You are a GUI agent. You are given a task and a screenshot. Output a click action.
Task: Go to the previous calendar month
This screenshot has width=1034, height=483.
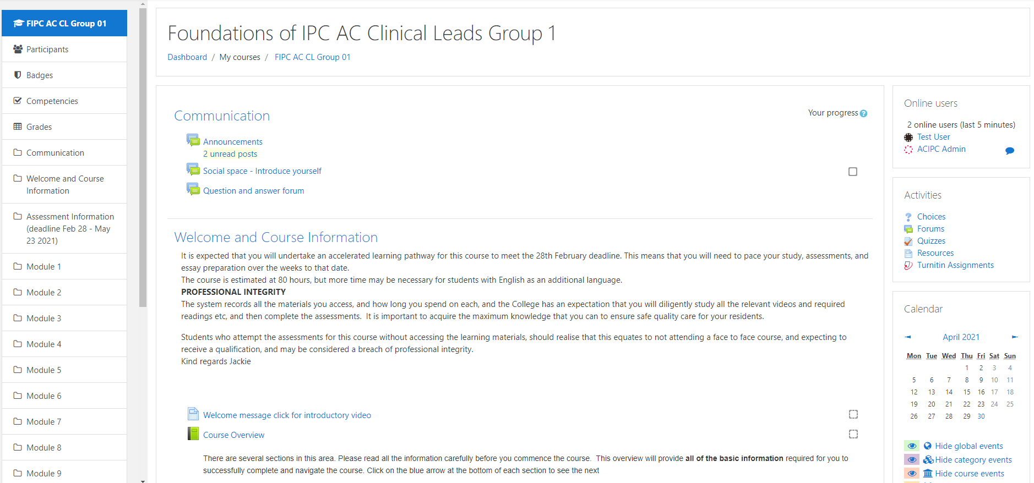pos(908,337)
